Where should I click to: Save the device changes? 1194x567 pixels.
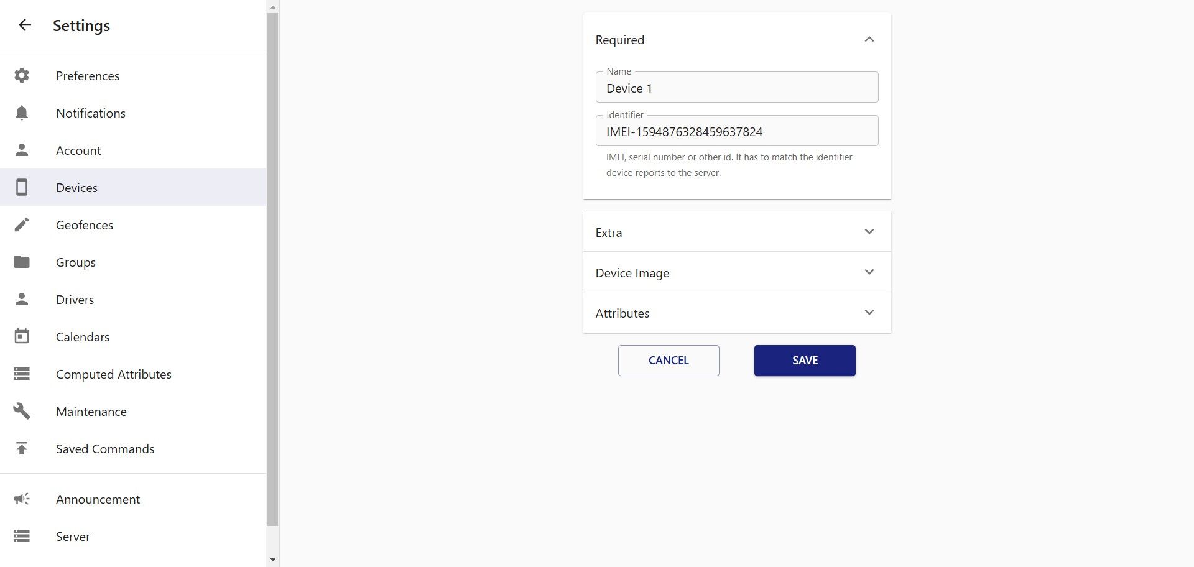tap(805, 361)
